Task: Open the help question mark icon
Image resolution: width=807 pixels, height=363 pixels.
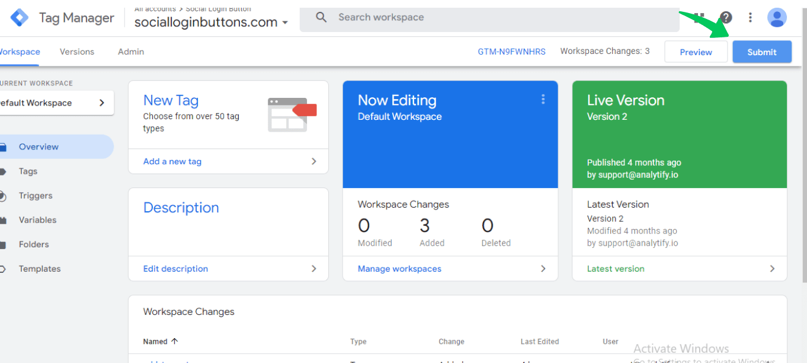Action: (x=726, y=17)
